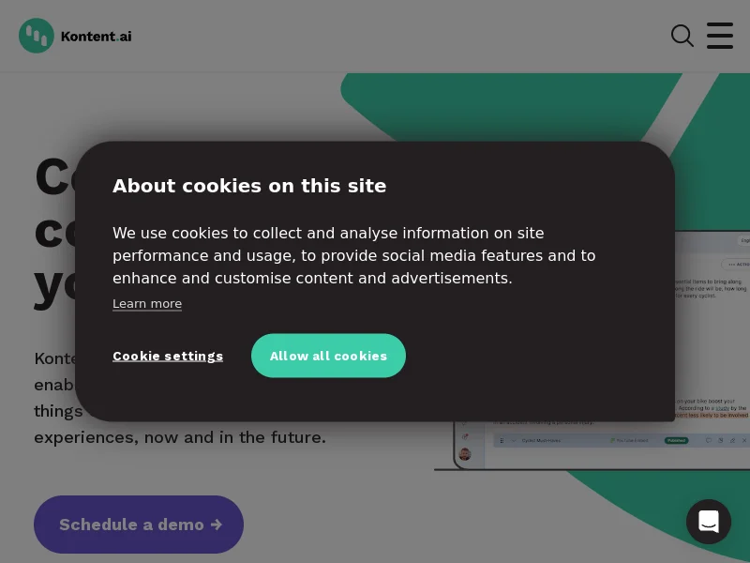Allow all cookies
Screen dimensions: 750x563
point(328,356)
